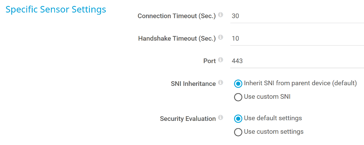The width and height of the screenshot is (364, 145).
Task: Choose the Use custom SNI radio circle
Action: click(238, 97)
